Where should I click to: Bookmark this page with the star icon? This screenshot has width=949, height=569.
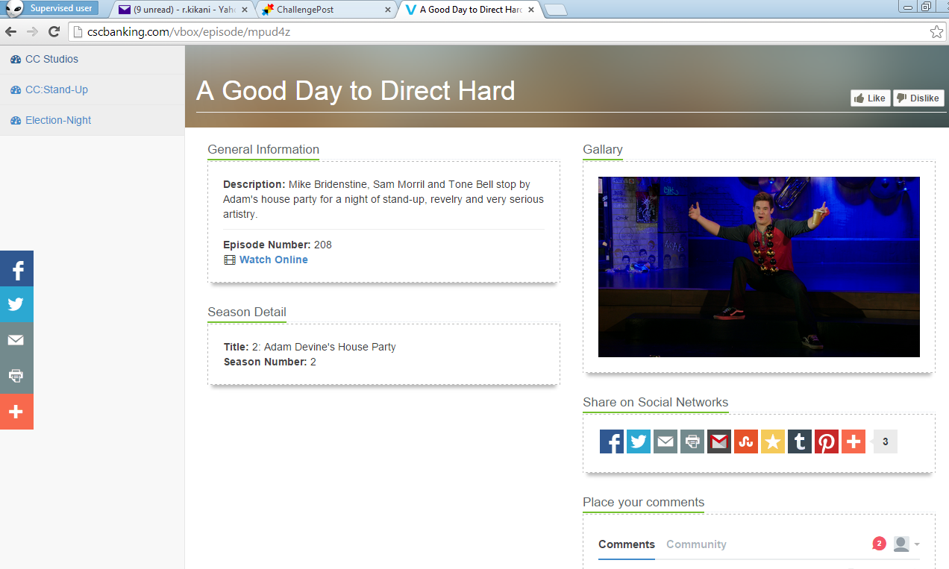click(x=936, y=32)
